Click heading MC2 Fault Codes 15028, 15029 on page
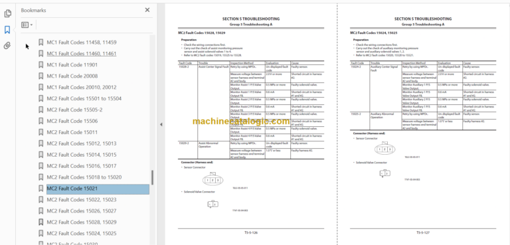Image resolution: width=510 pixels, height=245 pixels. pyautogui.click(x=202, y=33)
